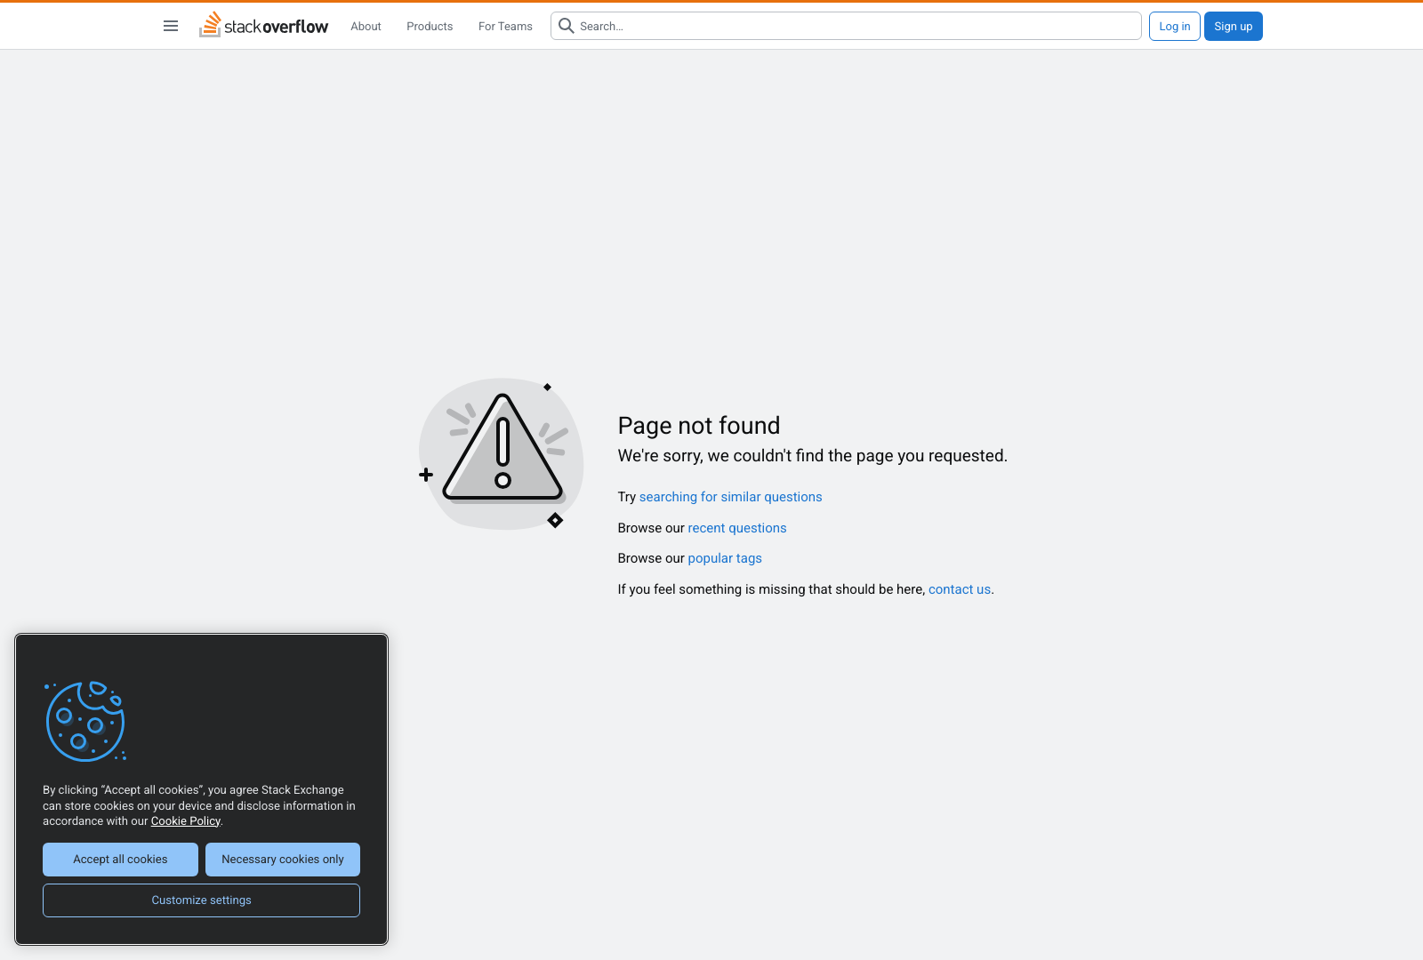This screenshot has width=1423, height=960.
Task: Click the search magnifying glass icon
Action: [567, 26]
